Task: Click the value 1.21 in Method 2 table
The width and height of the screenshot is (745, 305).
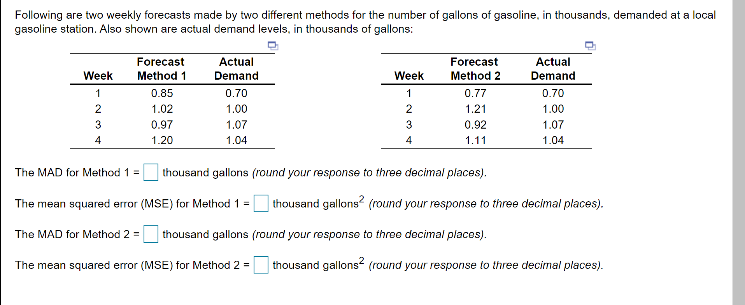Action: (475, 109)
